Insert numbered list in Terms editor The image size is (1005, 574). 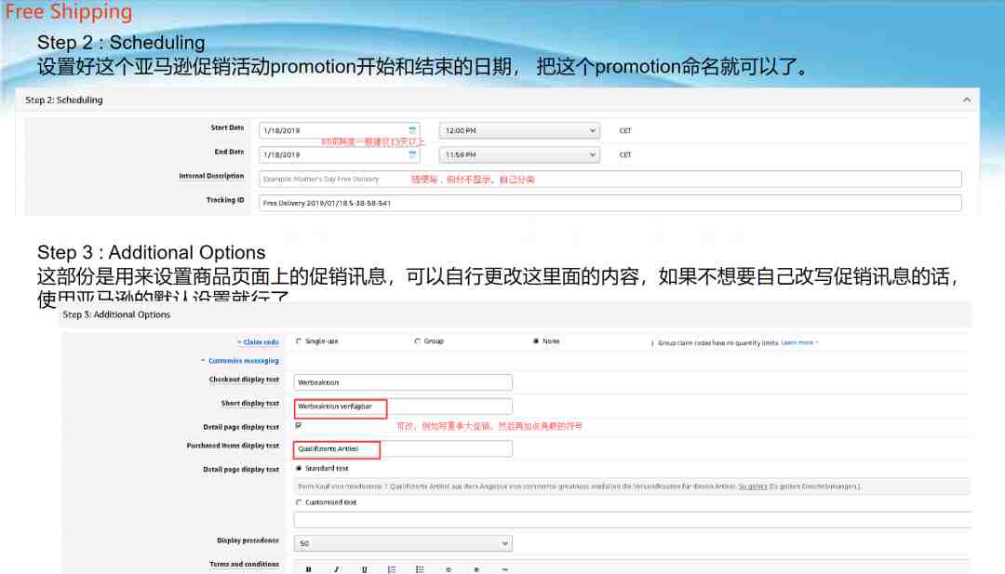coord(392,568)
